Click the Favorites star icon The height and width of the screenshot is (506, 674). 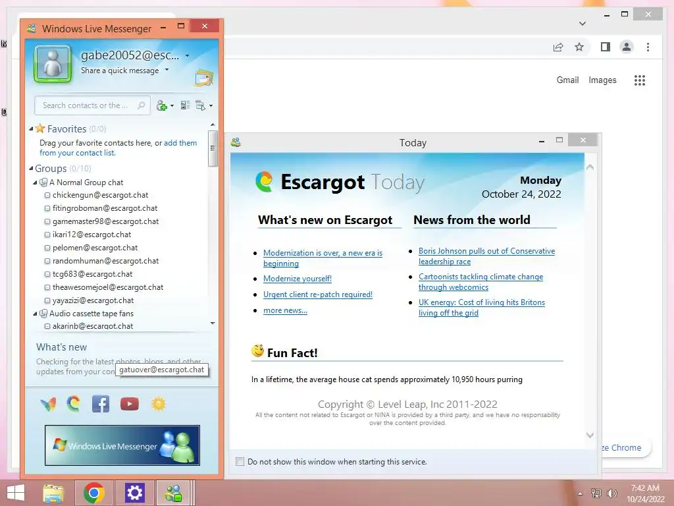[40, 128]
